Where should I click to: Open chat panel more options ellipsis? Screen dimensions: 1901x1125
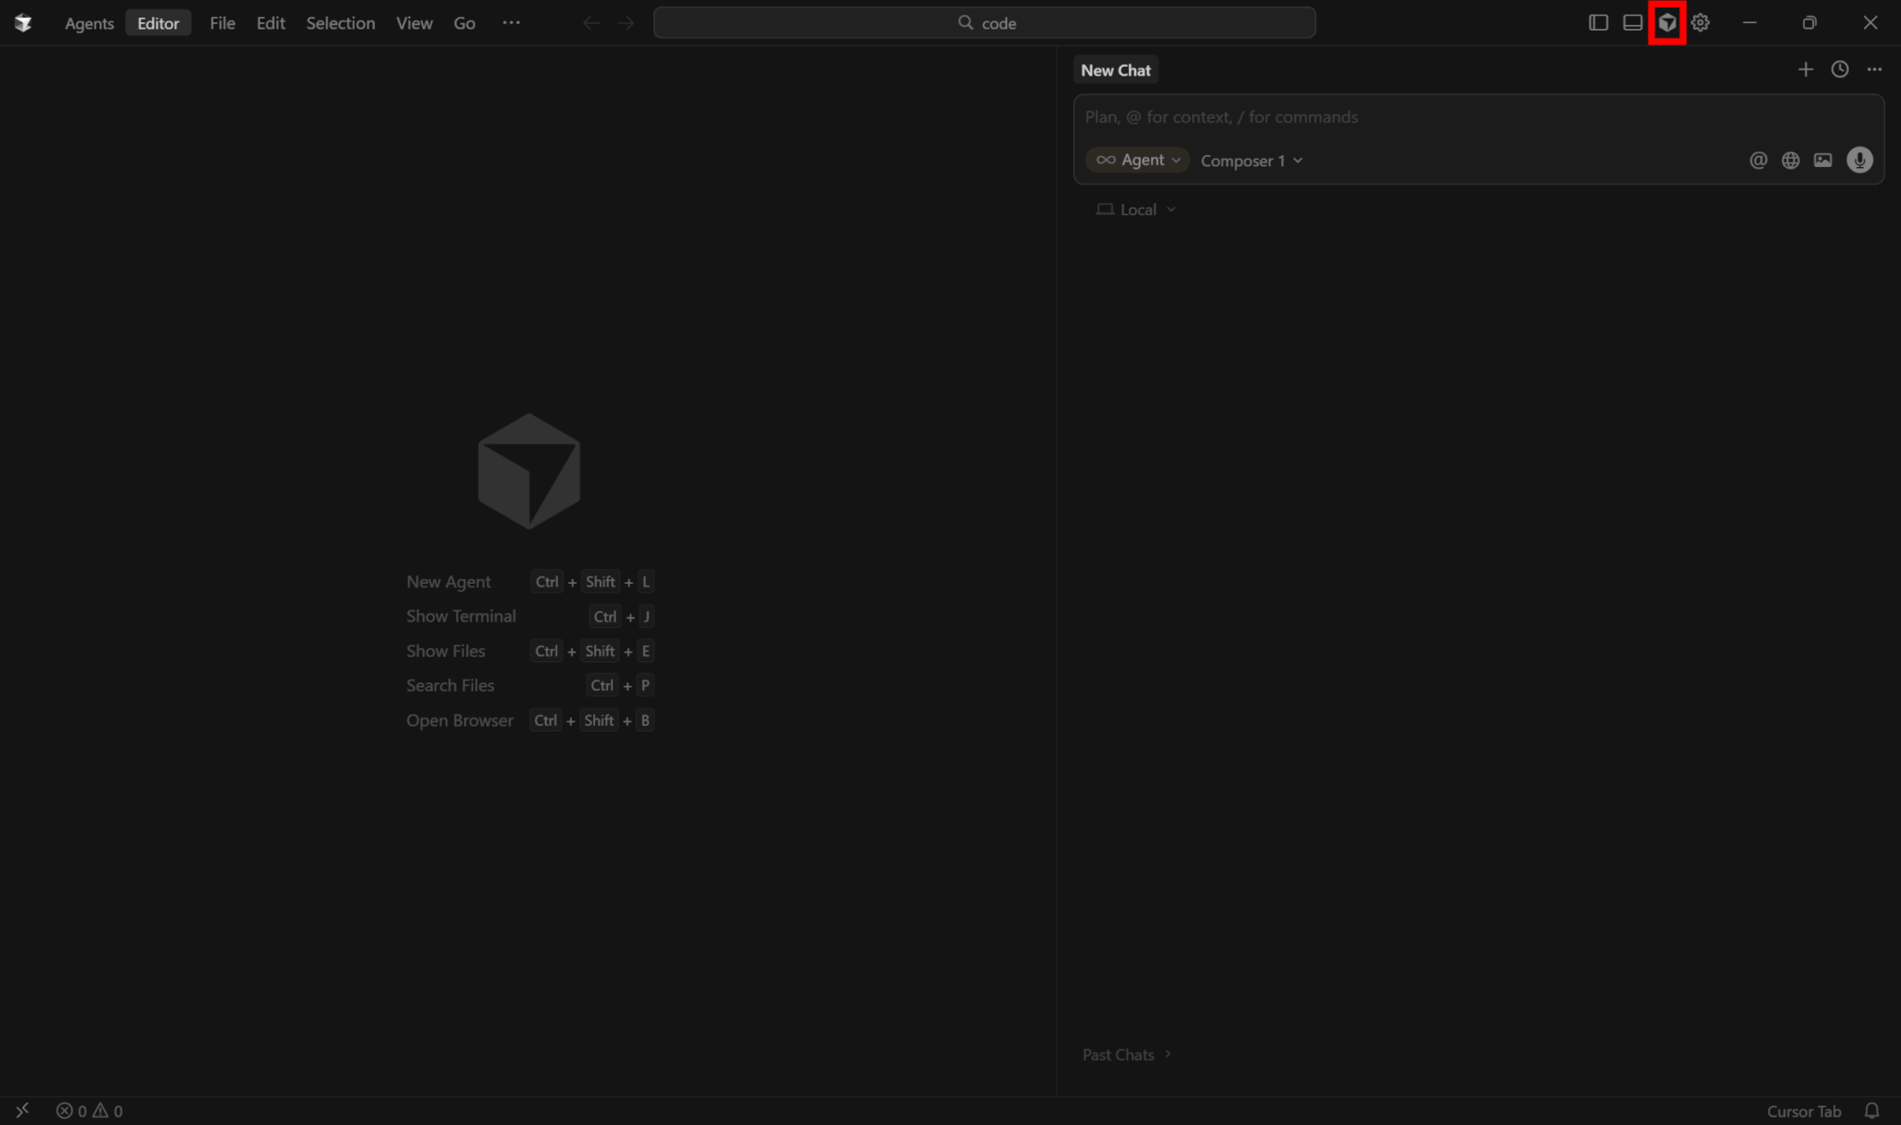(x=1874, y=70)
